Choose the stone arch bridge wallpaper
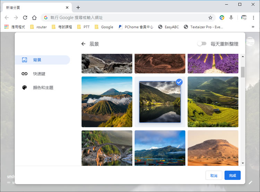Screen dimensions: 260x192 (107, 148)
